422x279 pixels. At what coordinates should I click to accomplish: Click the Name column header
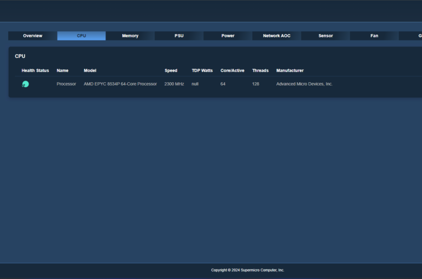[62, 70]
